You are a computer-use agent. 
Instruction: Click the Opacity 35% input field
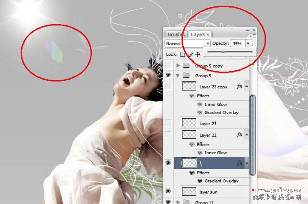coord(238,43)
